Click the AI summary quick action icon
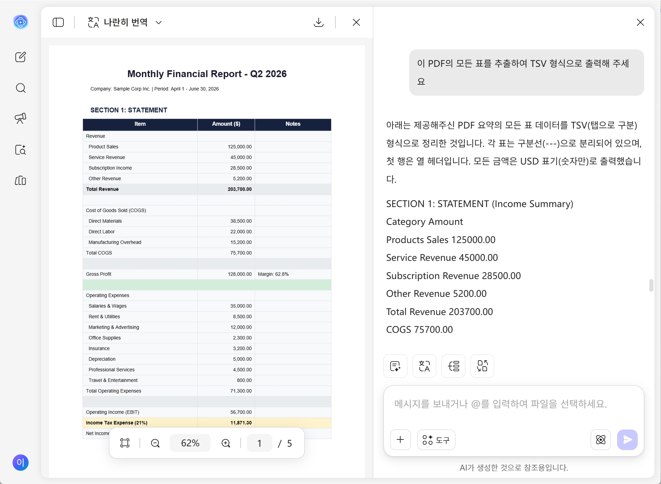 coord(395,366)
